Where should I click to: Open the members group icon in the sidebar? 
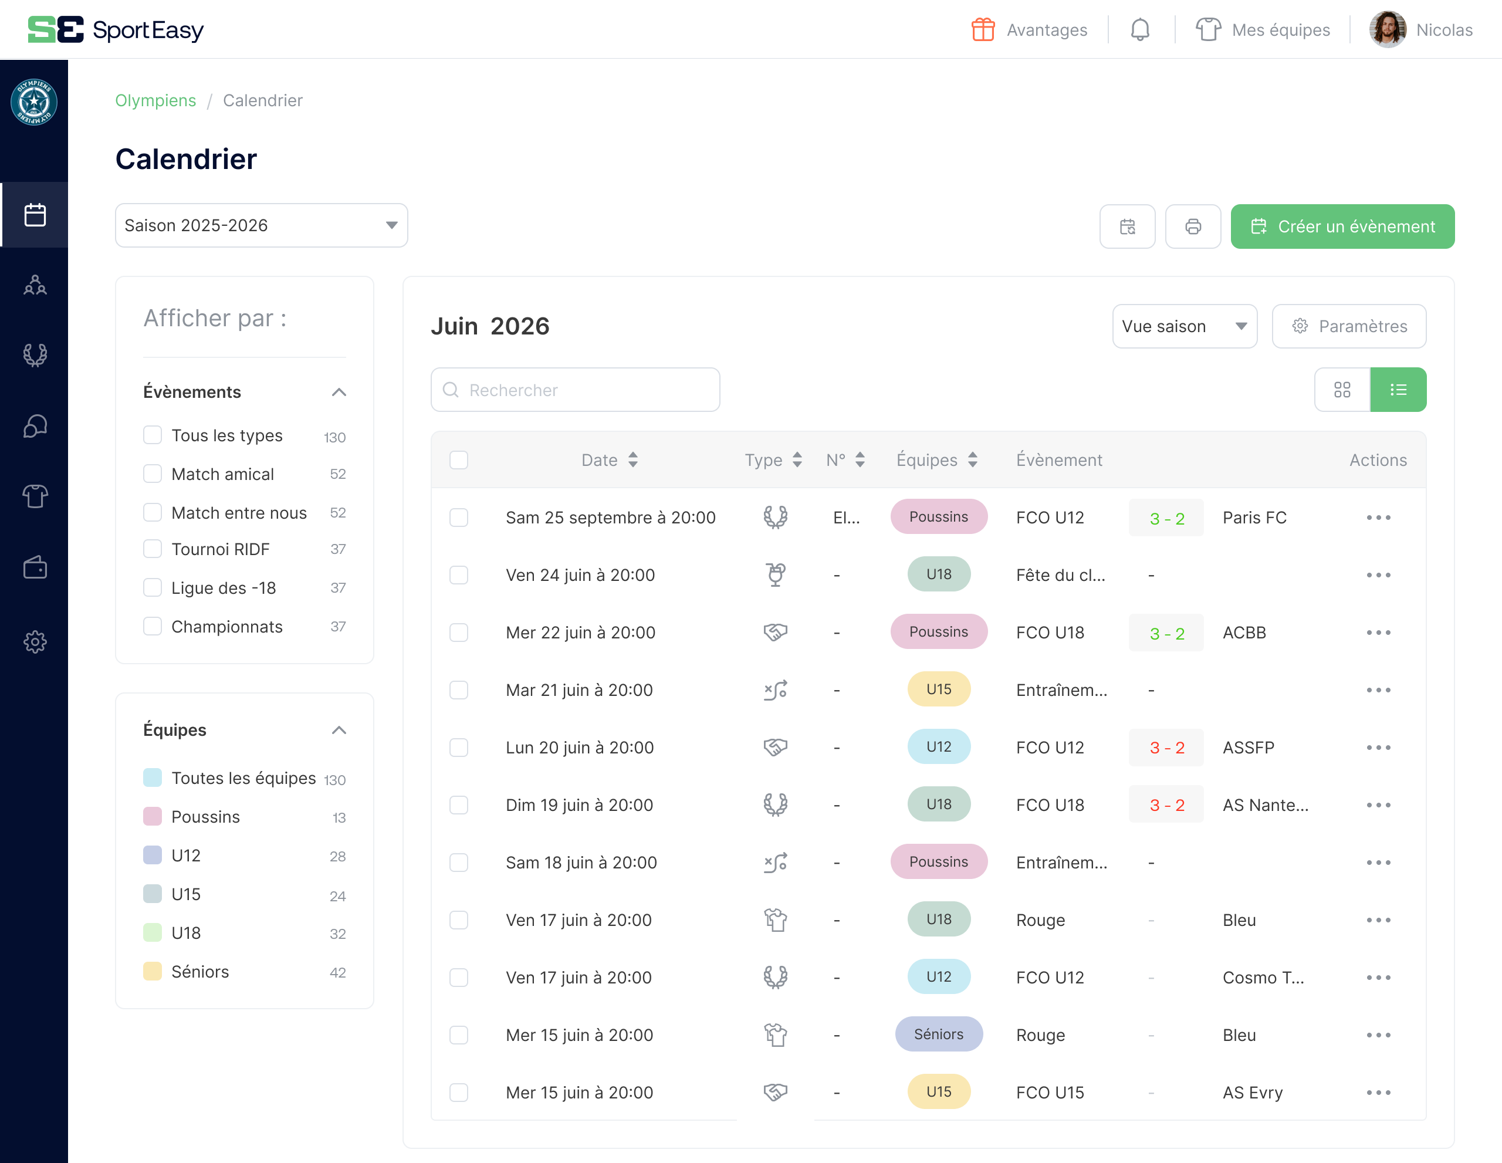click(x=35, y=285)
